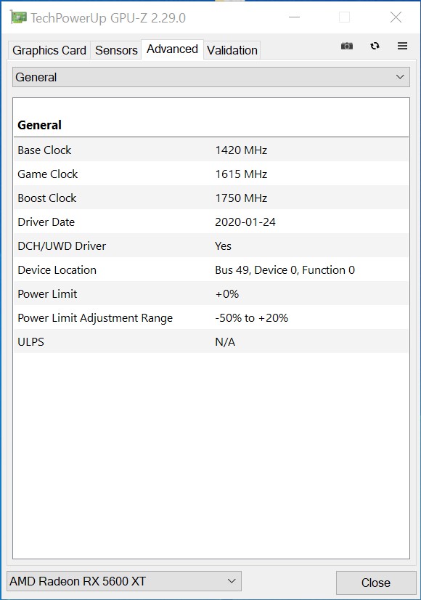The height and width of the screenshot is (600, 421).
Task: Select the Base Clock row
Action: tap(211, 150)
